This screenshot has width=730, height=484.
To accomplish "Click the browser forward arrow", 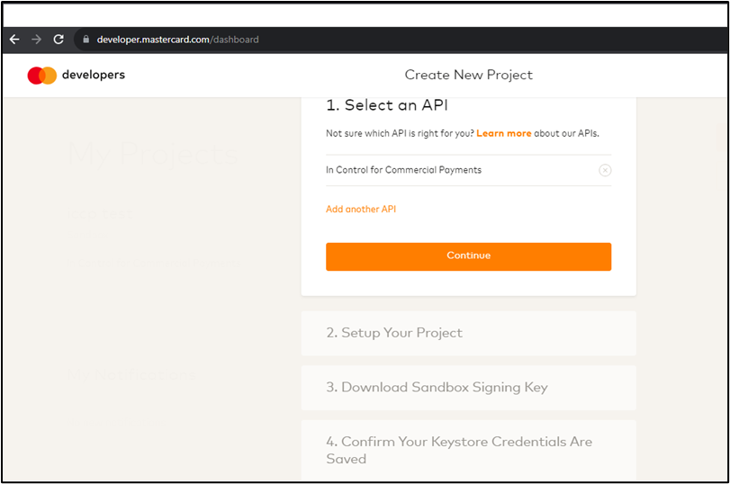I will [x=36, y=40].
